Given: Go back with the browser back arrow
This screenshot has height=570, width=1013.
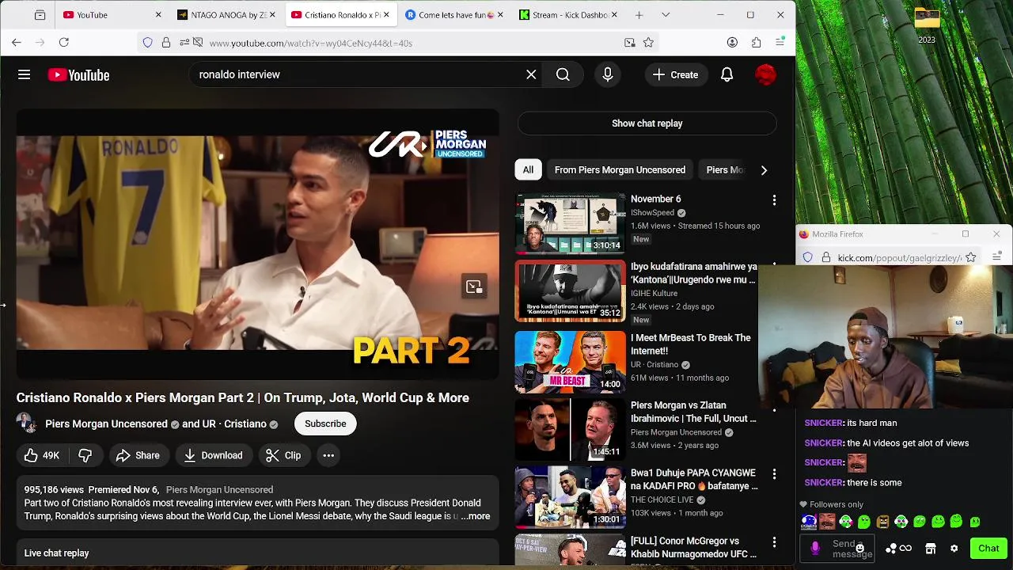Looking at the screenshot, I should point(17,42).
